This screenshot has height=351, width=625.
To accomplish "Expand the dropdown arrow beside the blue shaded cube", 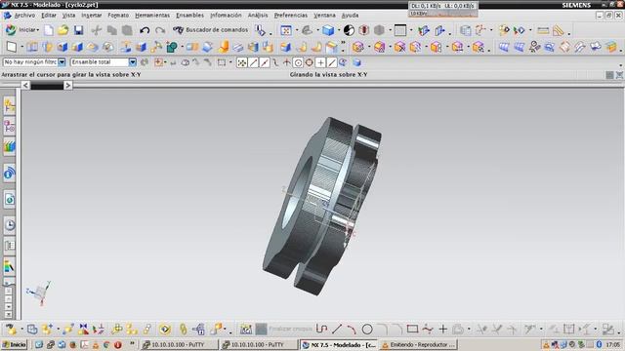I will click(x=339, y=30).
